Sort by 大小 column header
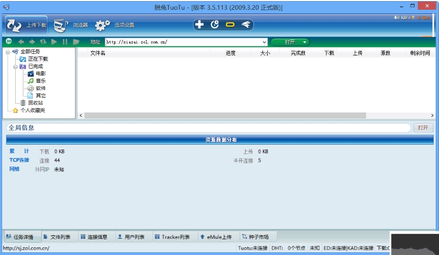439x255 pixels. pos(265,53)
